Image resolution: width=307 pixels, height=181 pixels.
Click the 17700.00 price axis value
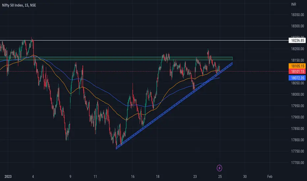point(297,163)
